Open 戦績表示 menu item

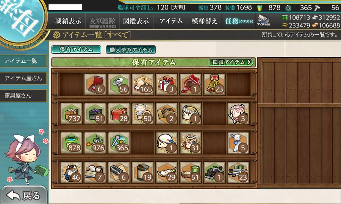68,21
